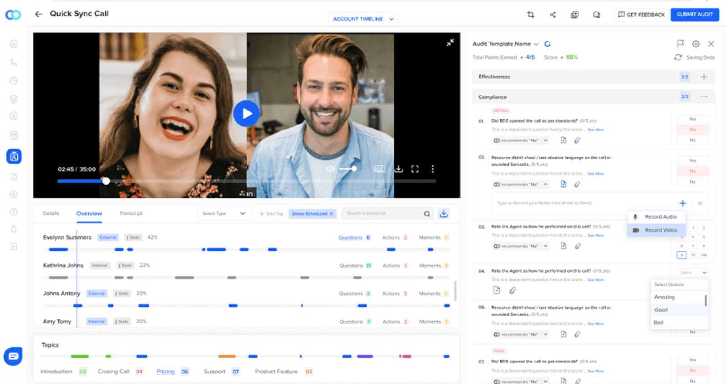Attach a file to question 01
The image size is (727, 384).
click(577, 140)
